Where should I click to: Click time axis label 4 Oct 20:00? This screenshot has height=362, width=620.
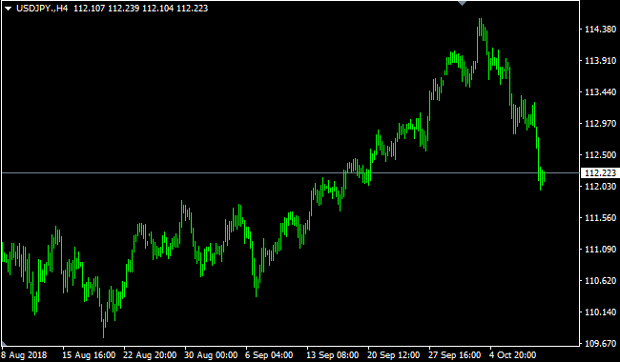pos(513,355)
